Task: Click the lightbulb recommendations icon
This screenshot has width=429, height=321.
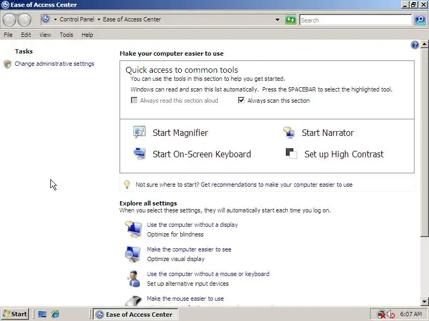Action: [127, 185]
